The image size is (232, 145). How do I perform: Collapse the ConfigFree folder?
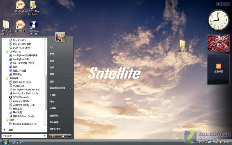coord(13,52)
